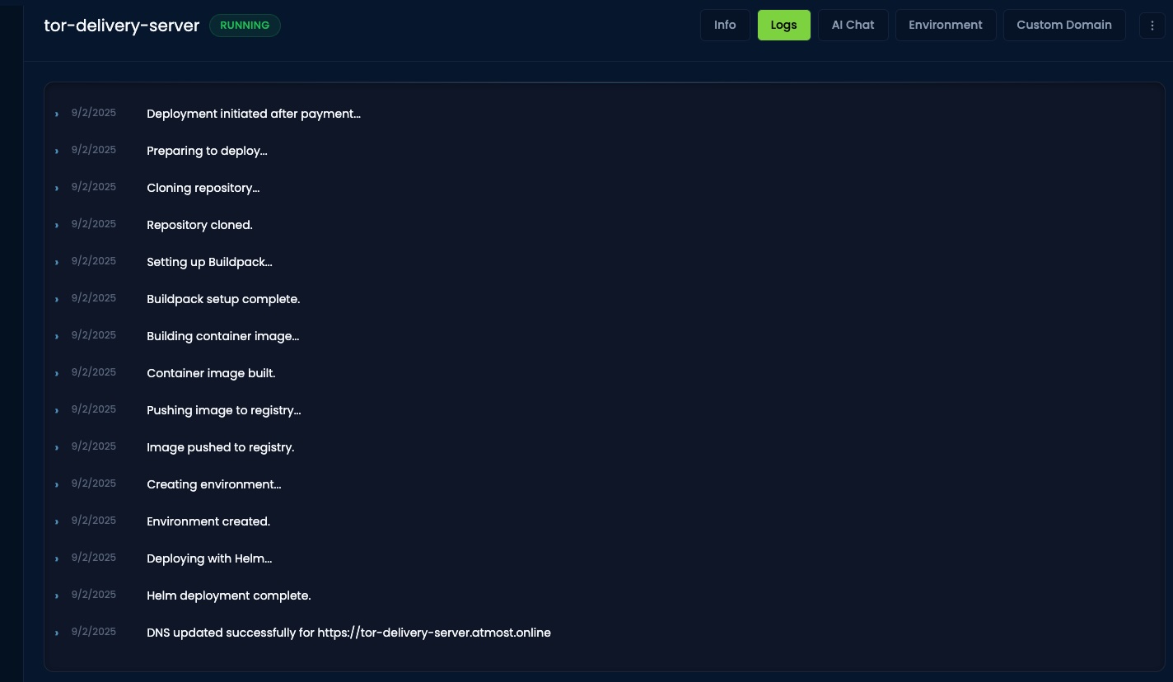This screenshot has width=1173, height=682.
Task: Expand the 'Pushing image to registry' log entry
Action: pos(57,410)
